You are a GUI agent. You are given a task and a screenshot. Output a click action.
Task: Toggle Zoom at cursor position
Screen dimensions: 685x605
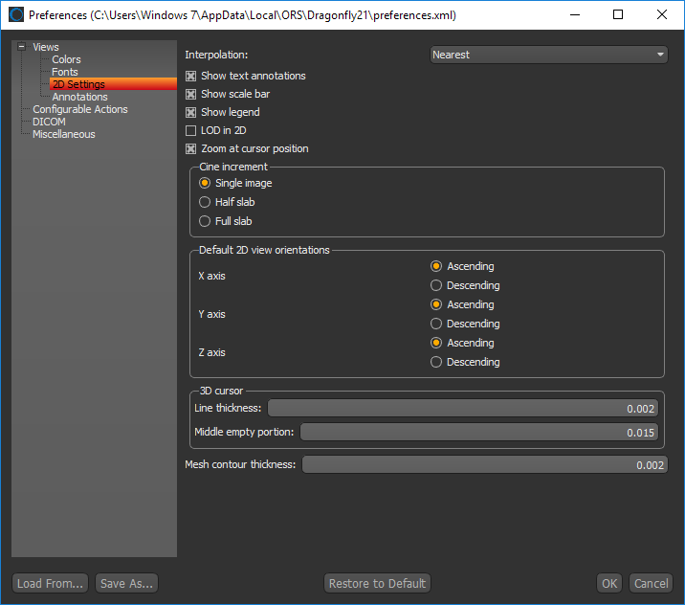(191, 148)
